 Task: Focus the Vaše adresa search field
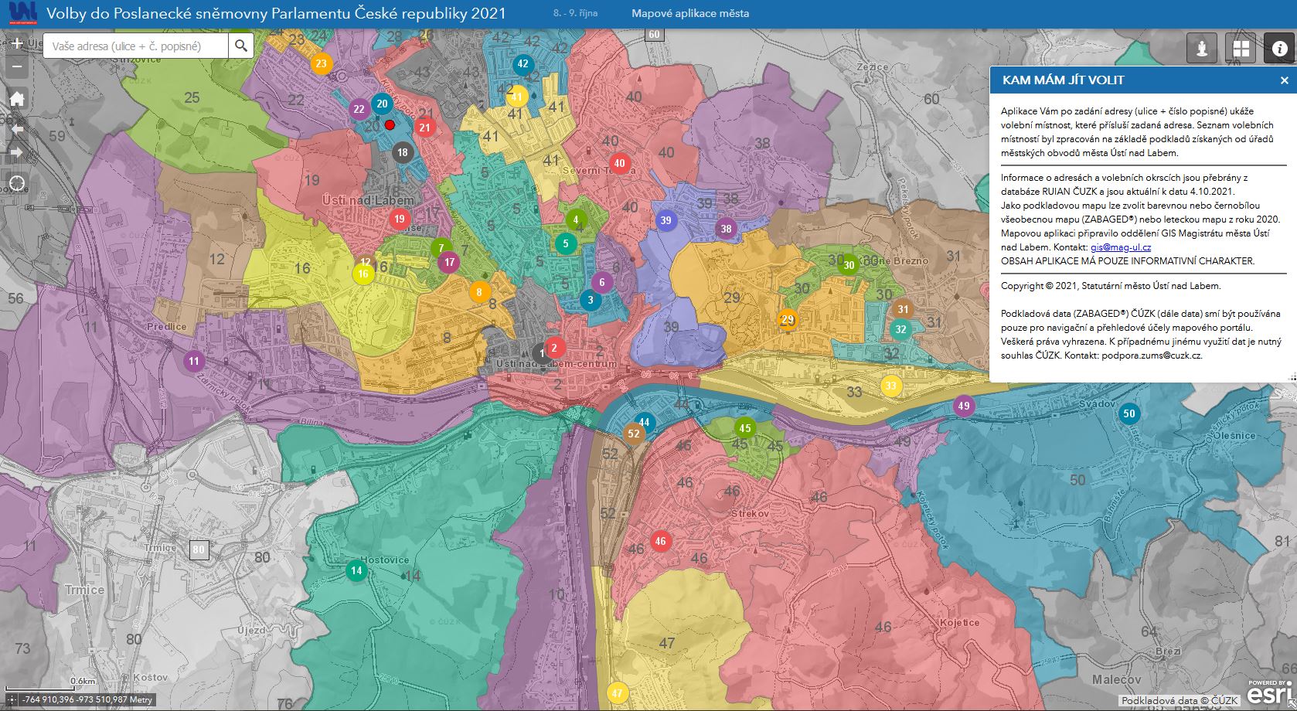tap(136, 46)
